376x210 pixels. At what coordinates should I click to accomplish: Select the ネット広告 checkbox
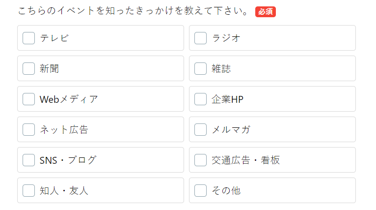28,129
